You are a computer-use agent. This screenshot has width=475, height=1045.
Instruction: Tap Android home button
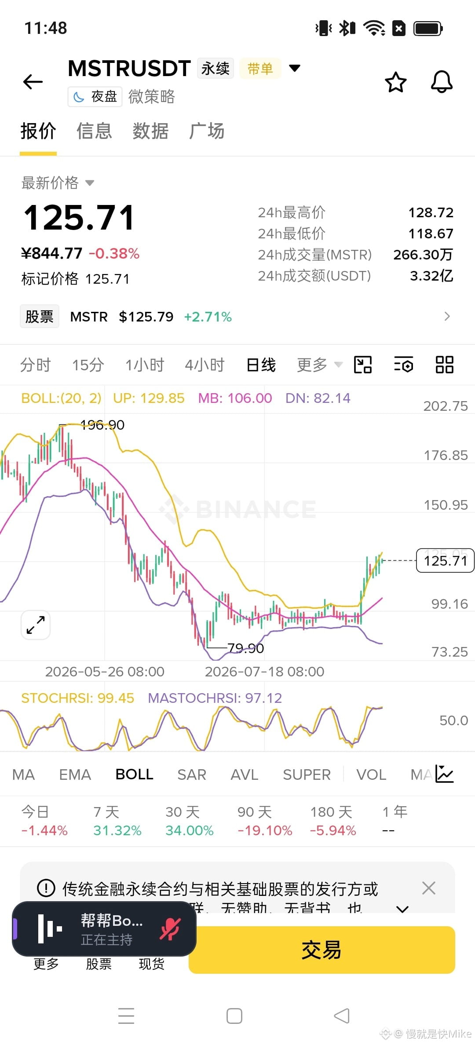tap(234, 1016)
